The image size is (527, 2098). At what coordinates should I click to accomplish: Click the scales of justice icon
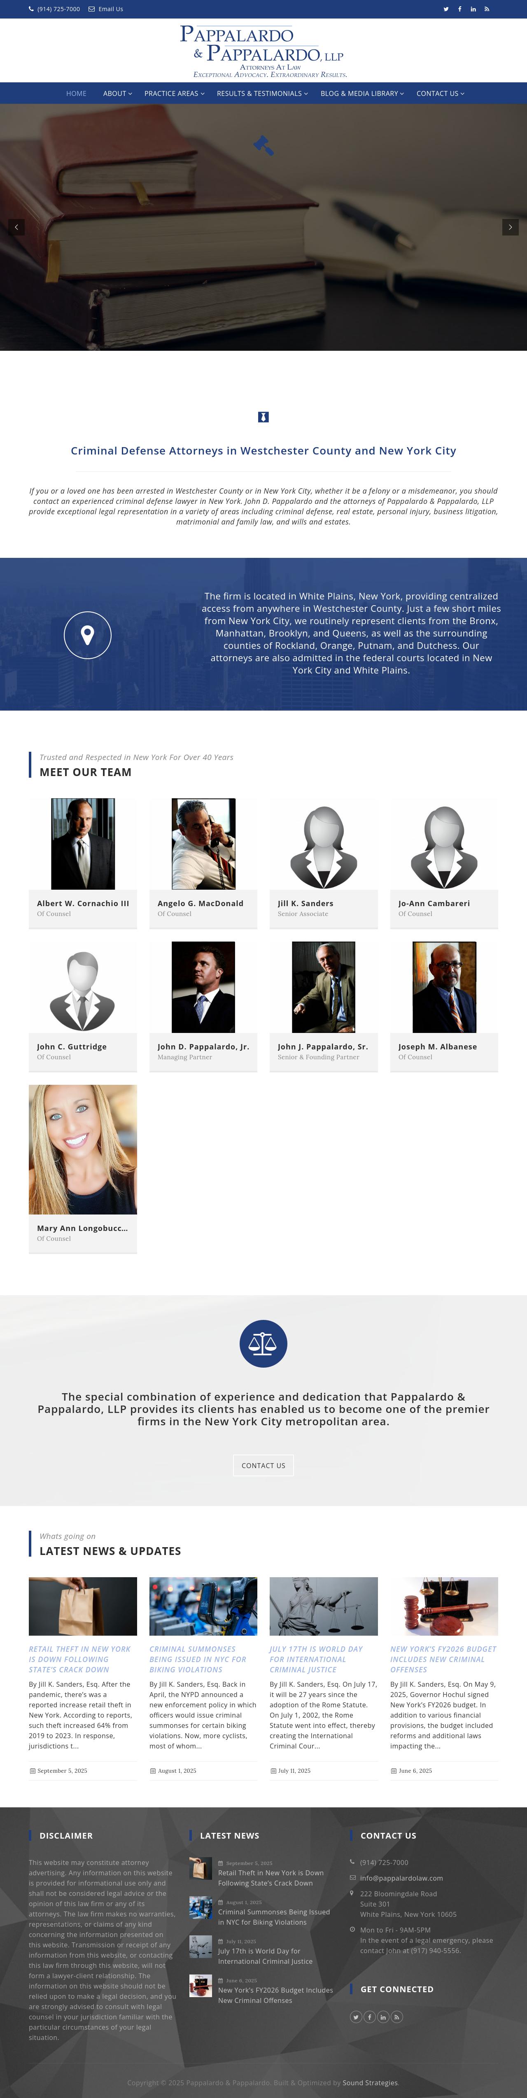pos(263,1343)
